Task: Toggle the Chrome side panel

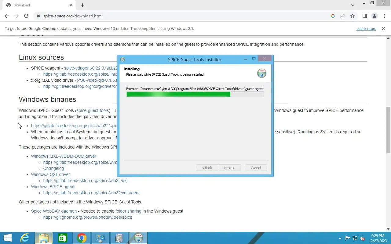Action: click(364, 16)
